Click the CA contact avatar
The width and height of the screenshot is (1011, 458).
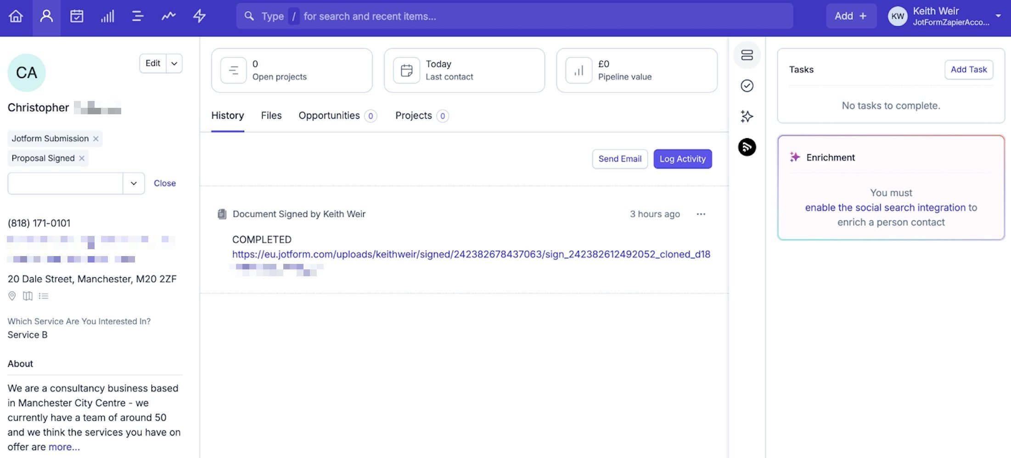tap(27, 73)
